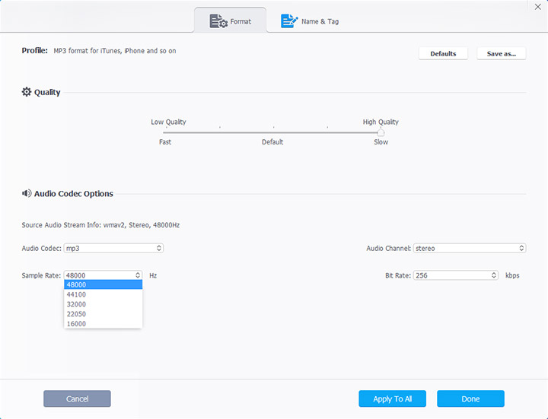Click the Save as... button

(x=501, y=53)
